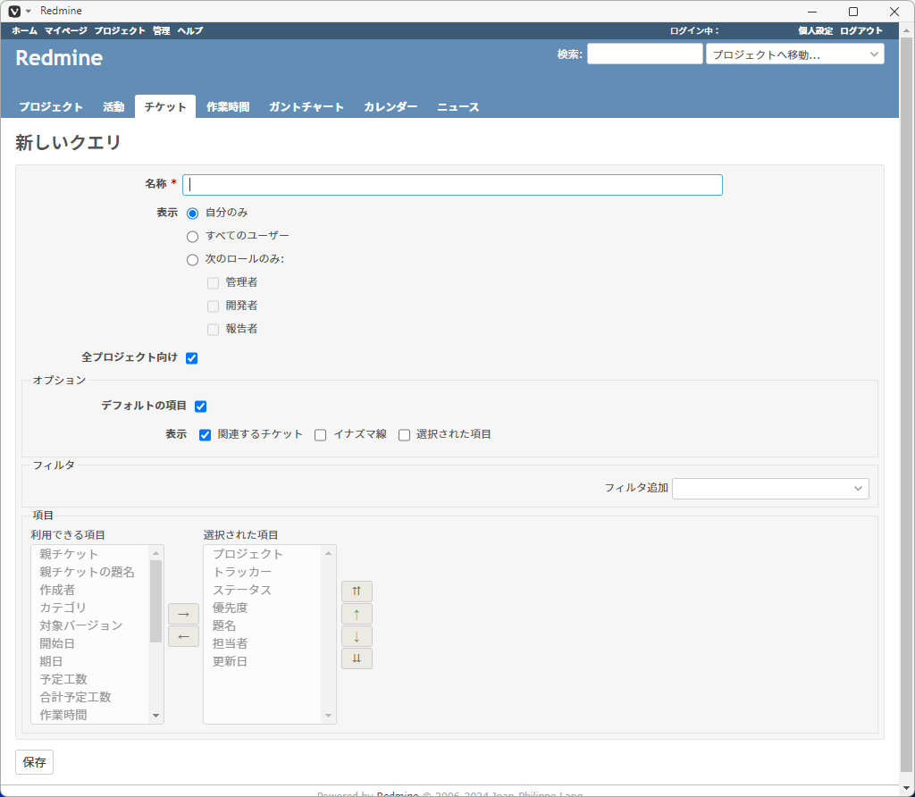Open the プロジェクトへ移動 dropdown
915x797 pixels.
[x=794, y=55]
